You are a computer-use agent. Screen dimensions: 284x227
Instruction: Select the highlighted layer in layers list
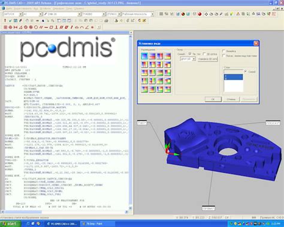[x=233, y=77]
